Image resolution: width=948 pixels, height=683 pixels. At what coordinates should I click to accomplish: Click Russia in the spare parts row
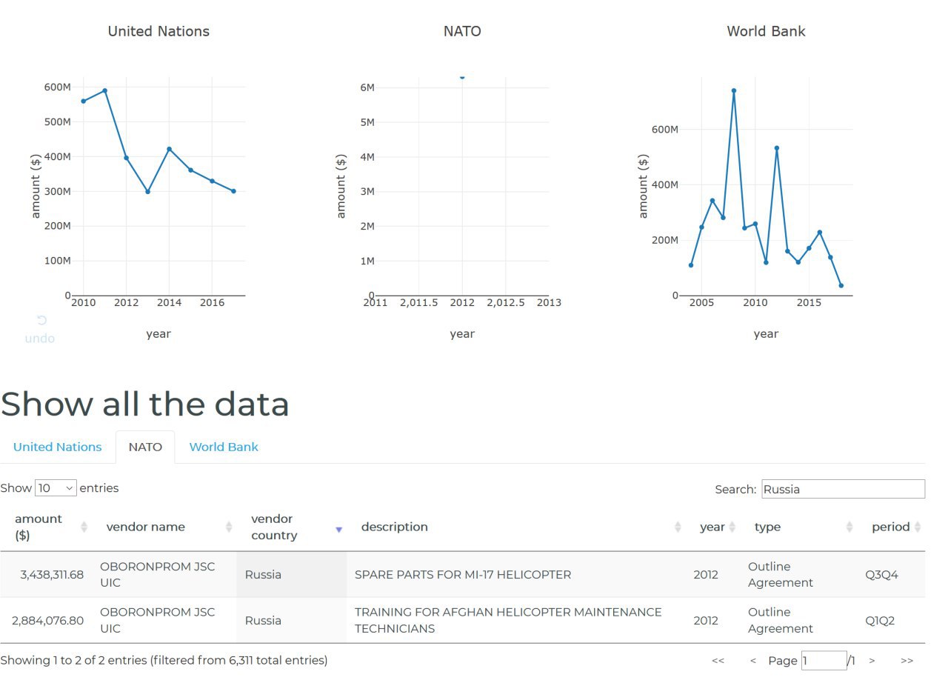click(x=263, y=574)
